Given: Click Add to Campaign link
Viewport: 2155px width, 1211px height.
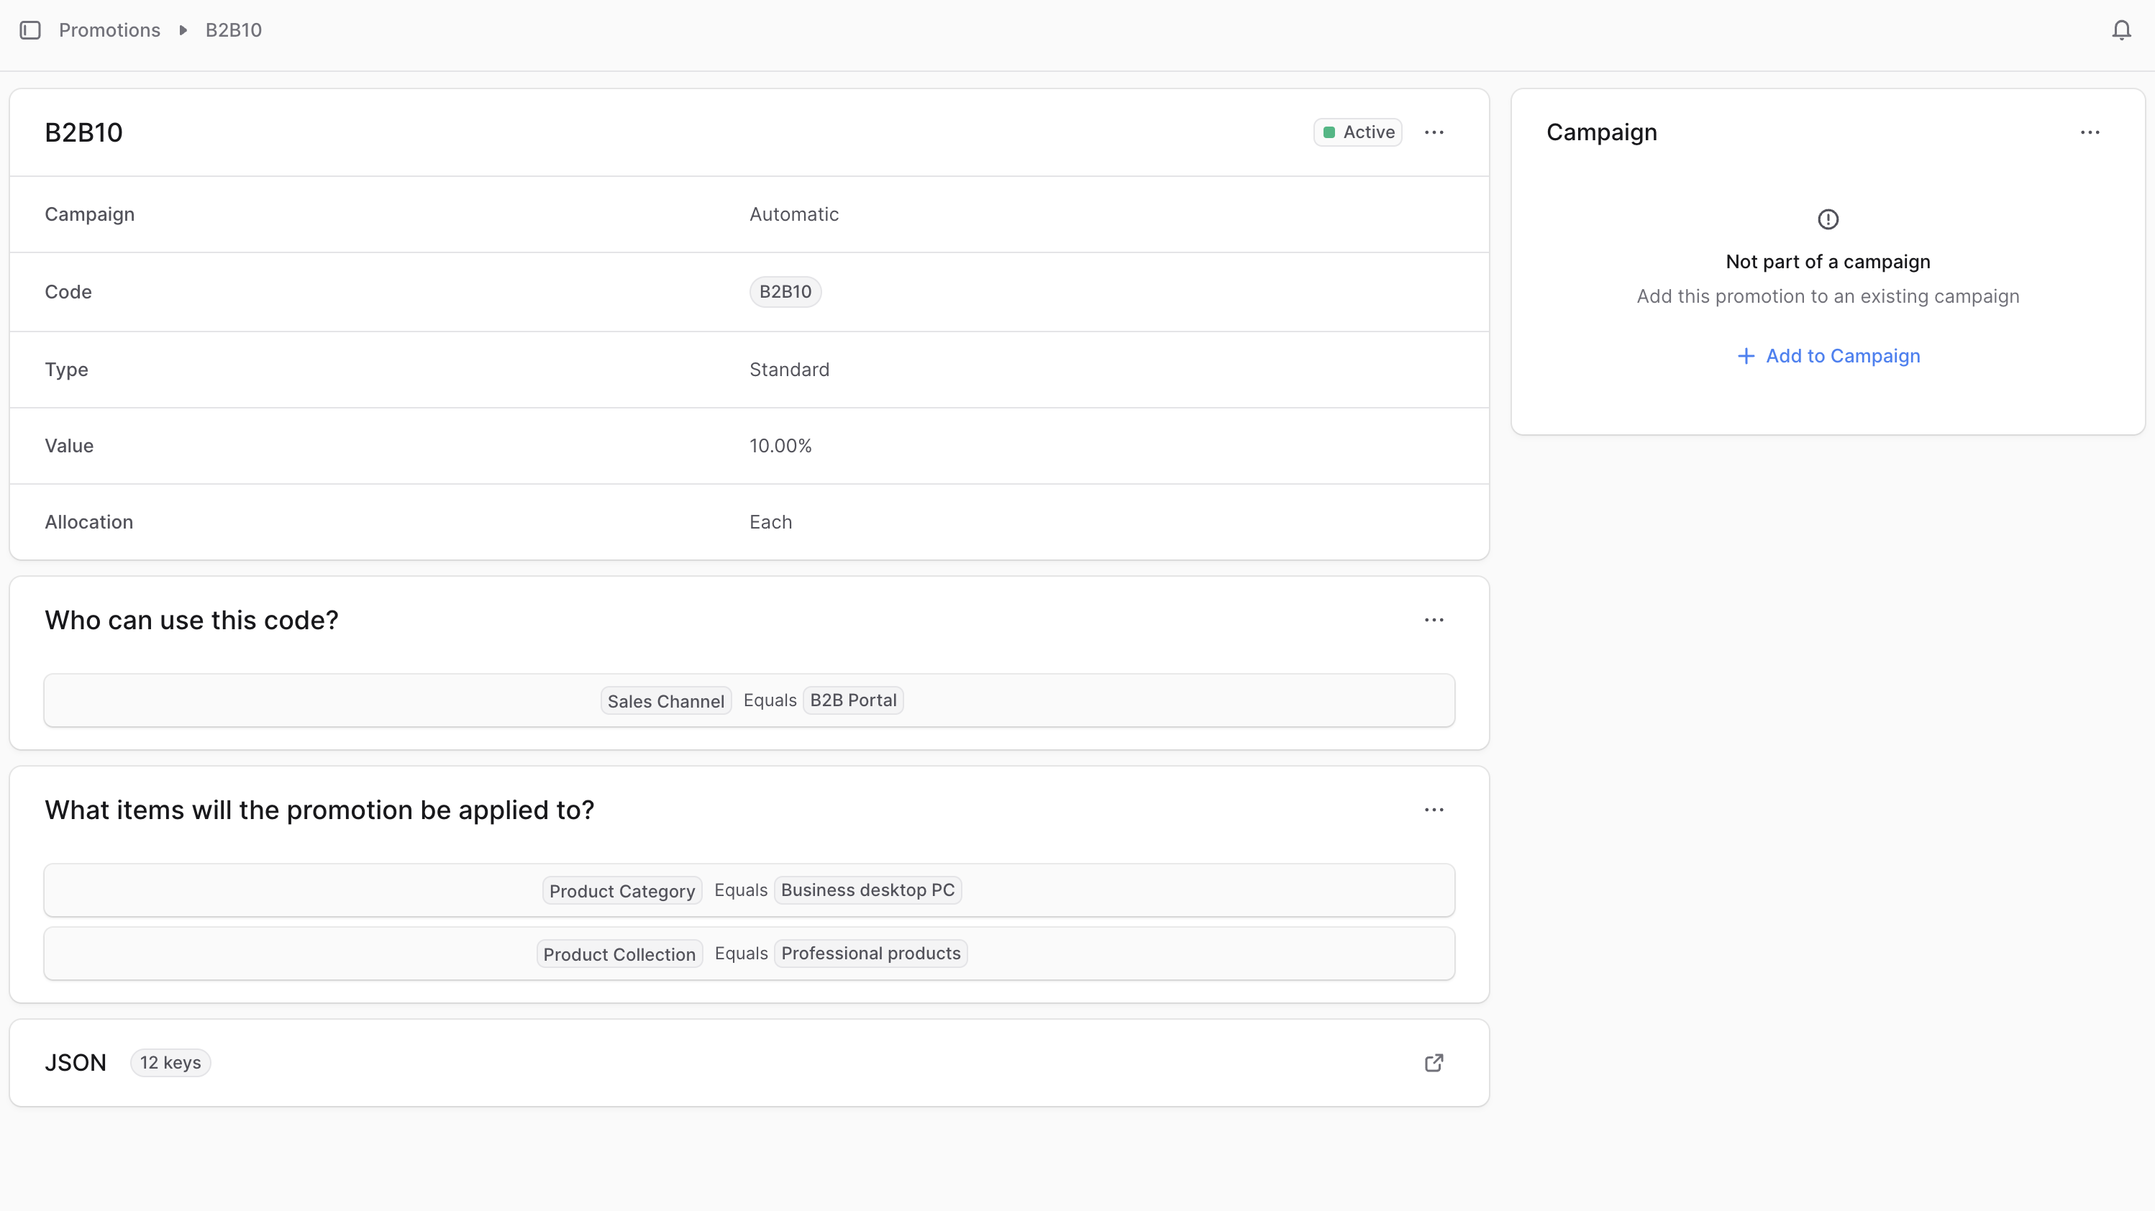Looking at the screenshot, I should (x=1842, y=356).
